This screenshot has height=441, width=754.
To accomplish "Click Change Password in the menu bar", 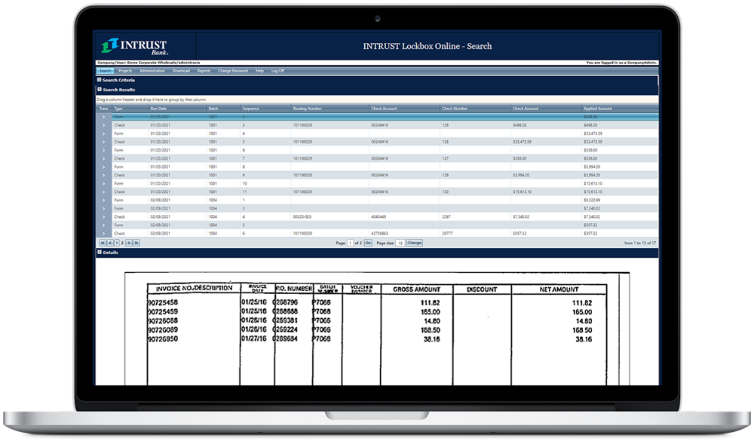I will click(232, 70).
